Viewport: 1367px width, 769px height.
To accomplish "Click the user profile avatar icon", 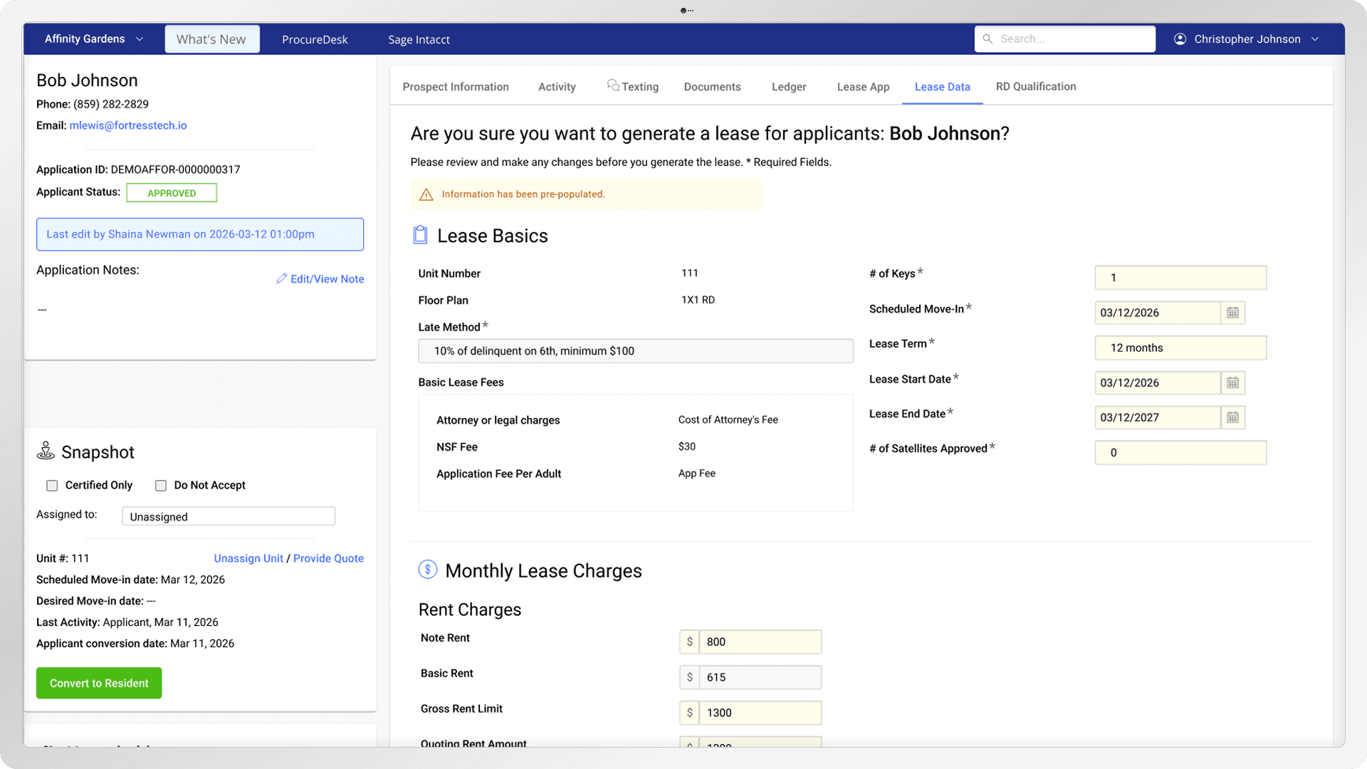I will click(x=1180, y=39).
